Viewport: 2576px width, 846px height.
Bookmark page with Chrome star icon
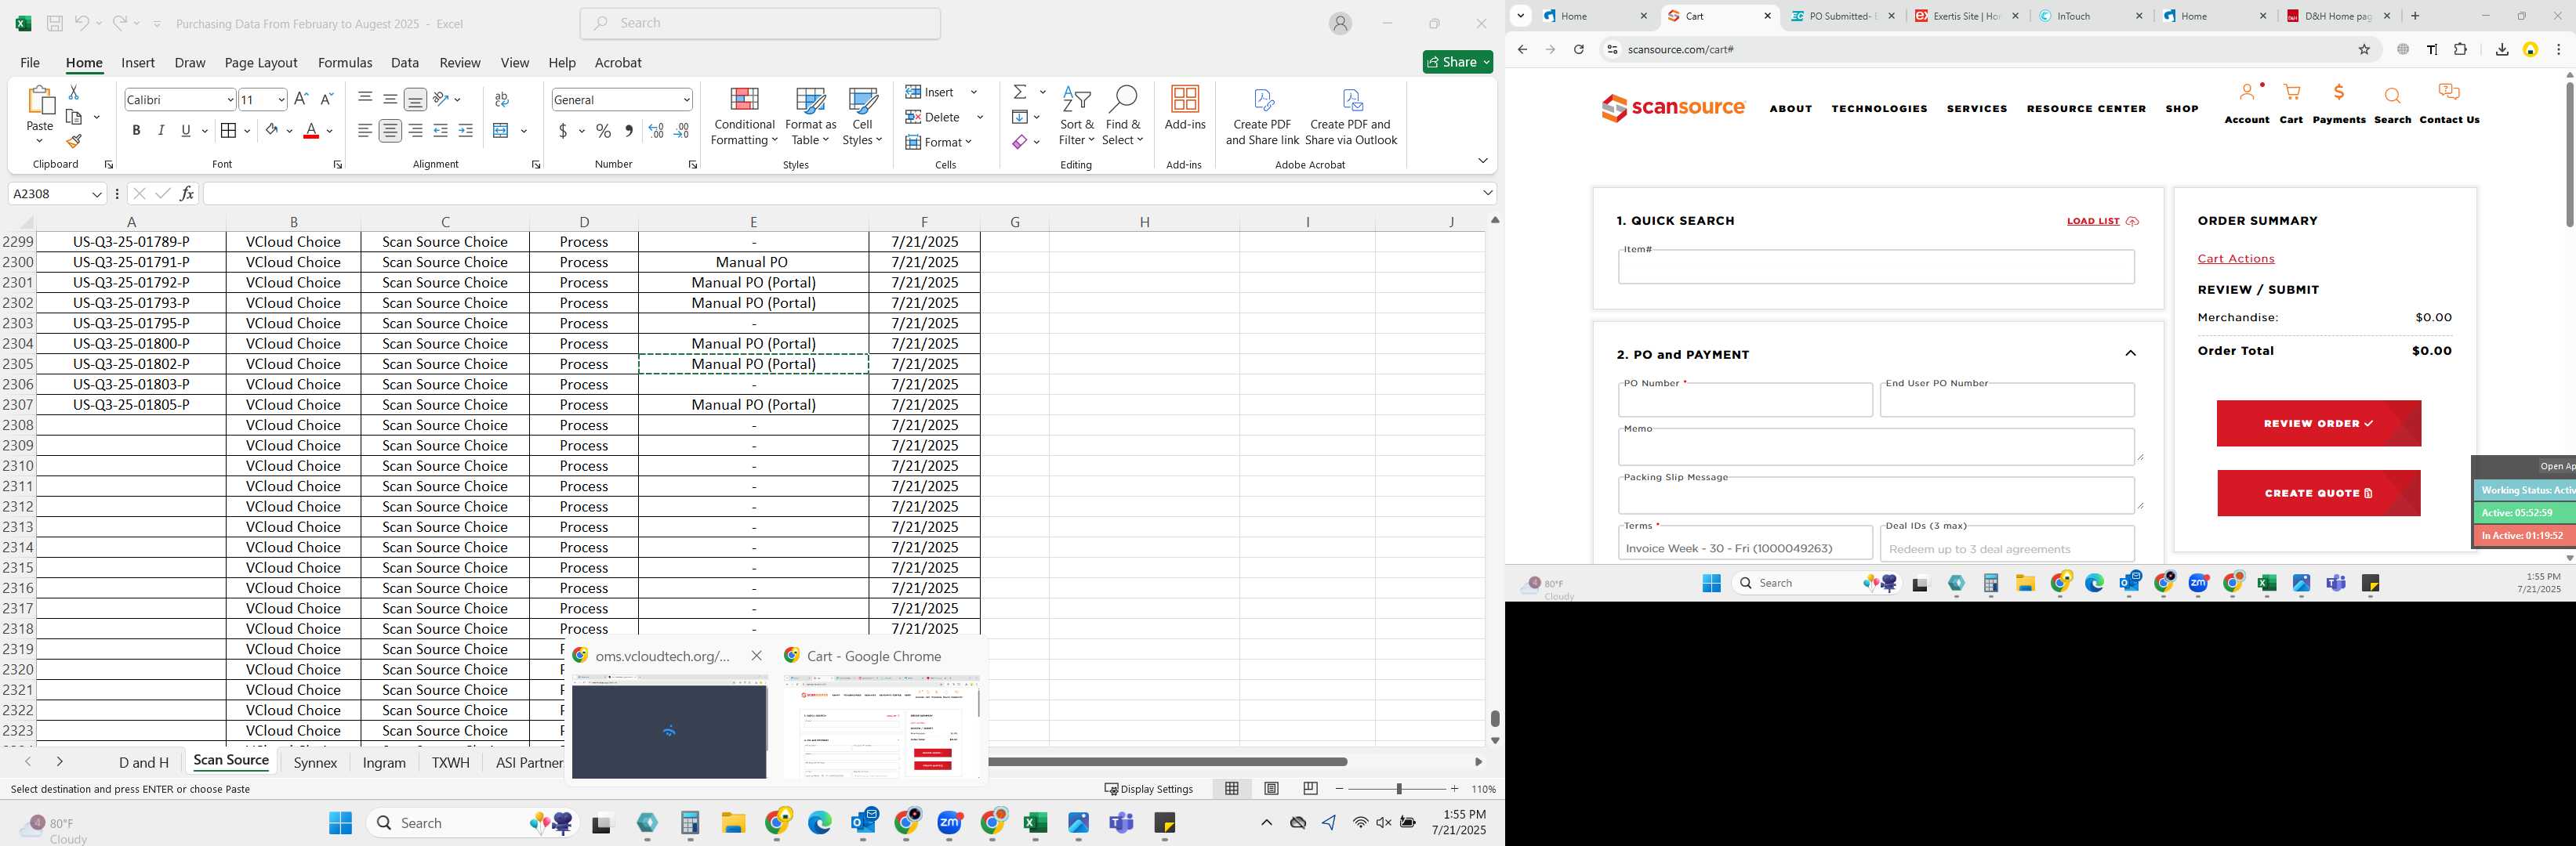[2364, 49]
